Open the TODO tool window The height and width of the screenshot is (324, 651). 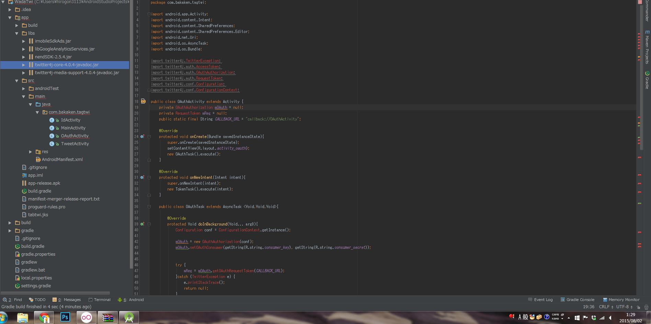[37, 299]
